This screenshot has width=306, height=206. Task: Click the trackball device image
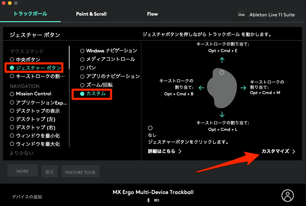(222, 88)
